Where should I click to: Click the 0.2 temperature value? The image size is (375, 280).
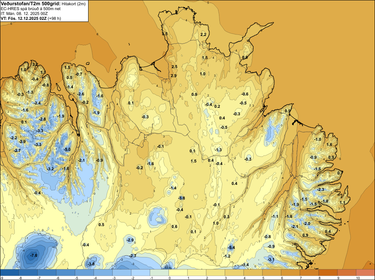click(x=217, y=106)
